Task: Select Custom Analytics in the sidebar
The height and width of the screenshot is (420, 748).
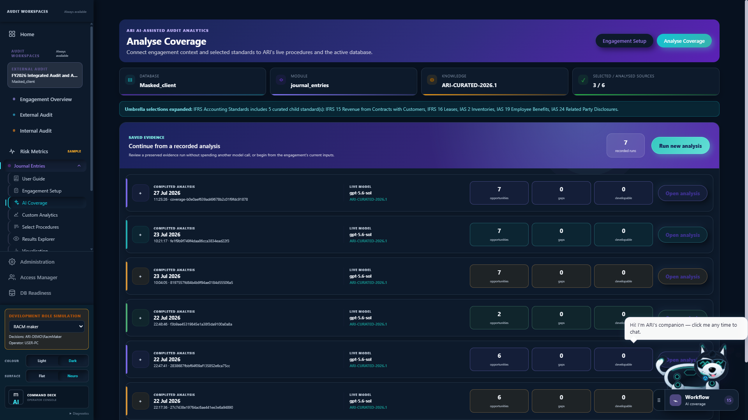Action: point(40,215)
